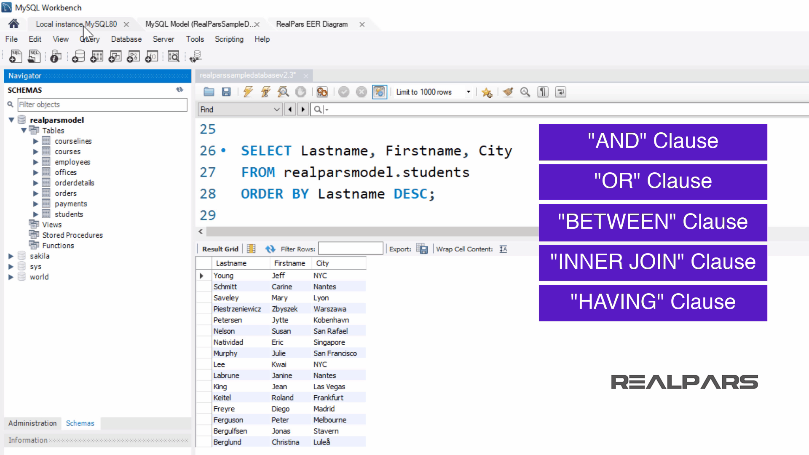Refresh schemas list in Navigator
The width and height of the screenshot is (809, 455).
point(179,90)
